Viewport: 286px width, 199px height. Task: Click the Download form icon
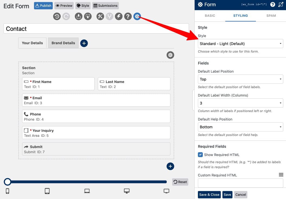(88, 16)
